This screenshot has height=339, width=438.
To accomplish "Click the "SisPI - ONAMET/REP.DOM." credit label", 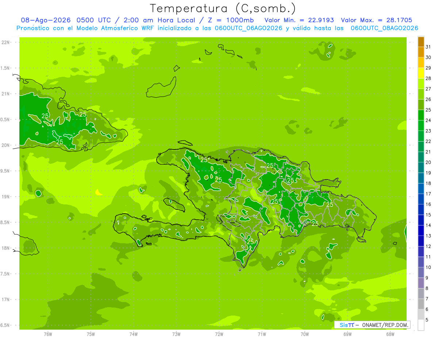I will coord(372,325).
